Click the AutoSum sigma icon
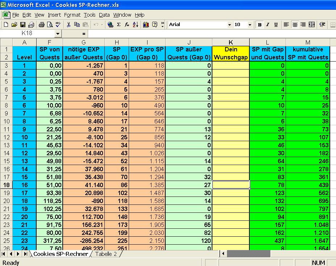 119,25
